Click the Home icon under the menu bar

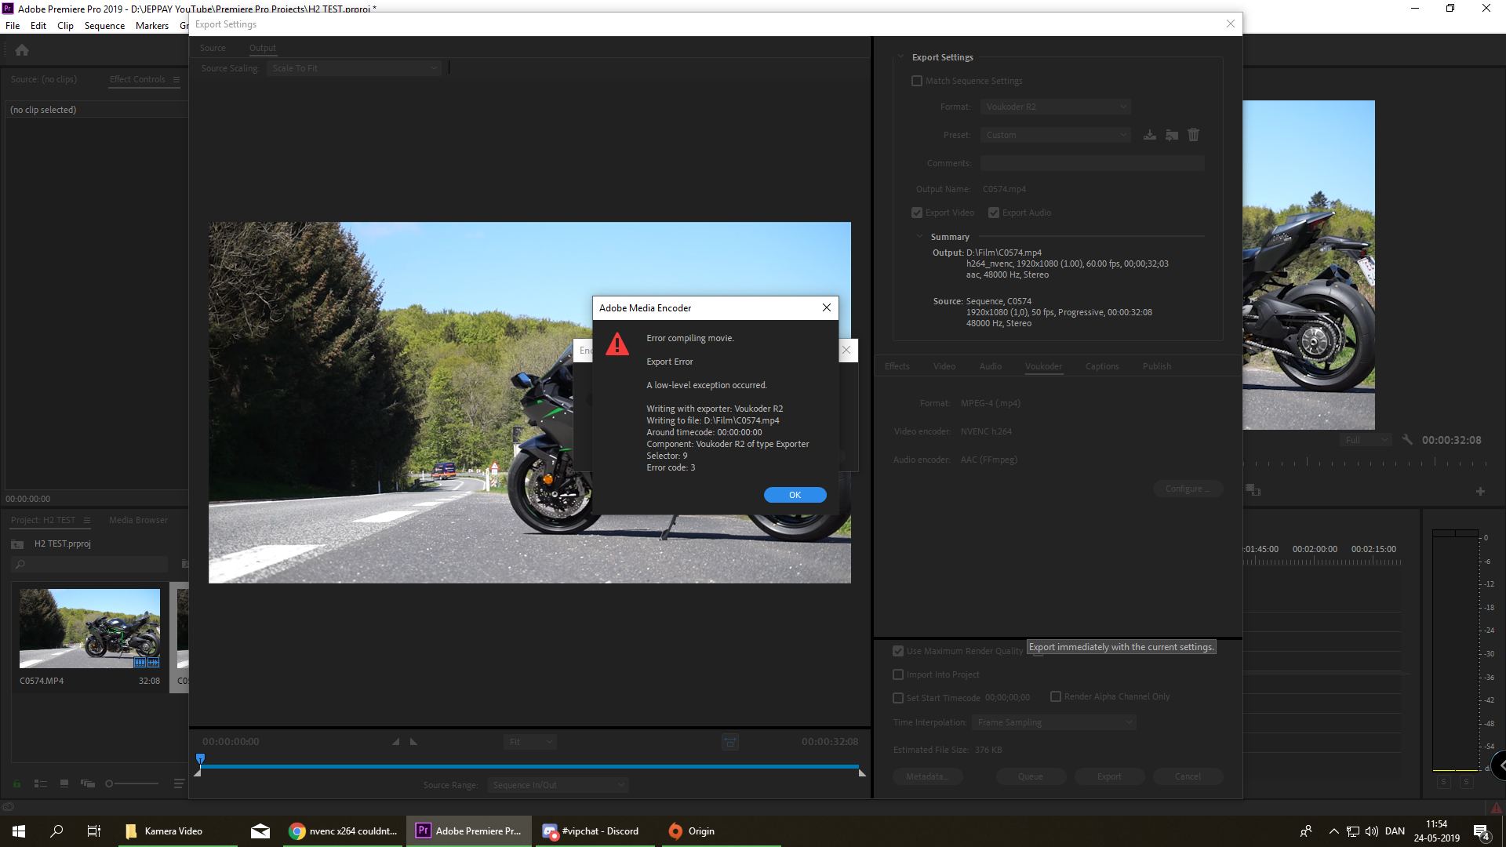point(22,50)
